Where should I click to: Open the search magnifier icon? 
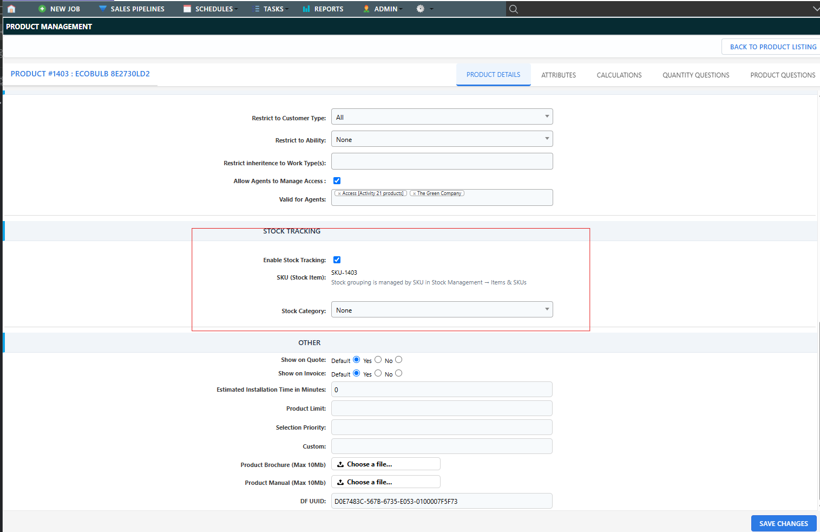(x=514, y=9)
